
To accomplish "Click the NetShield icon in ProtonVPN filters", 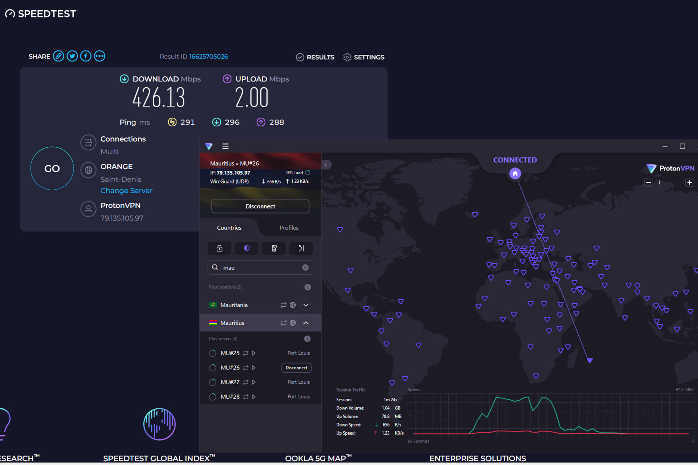I will [x=246, y=247].
